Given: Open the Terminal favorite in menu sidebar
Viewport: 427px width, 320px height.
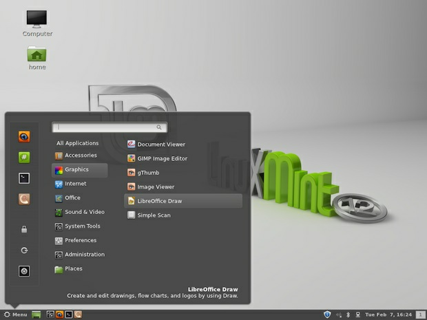Looking at the screenshot, I should pos(24,178).
